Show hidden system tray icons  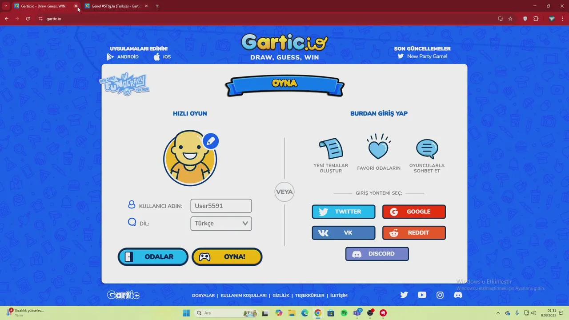[x=498, y=313]
